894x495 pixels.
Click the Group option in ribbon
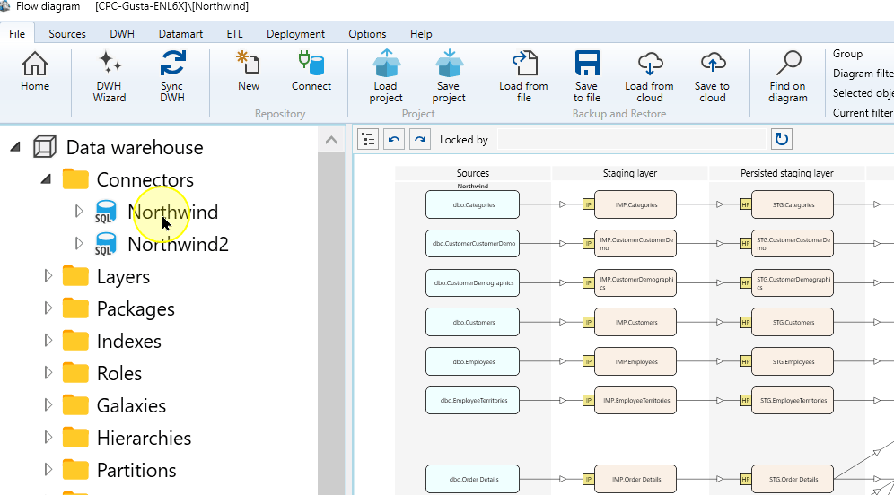click(848, 54)
